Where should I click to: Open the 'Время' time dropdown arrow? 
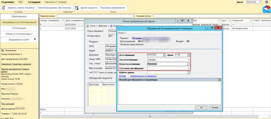point(188,55)
